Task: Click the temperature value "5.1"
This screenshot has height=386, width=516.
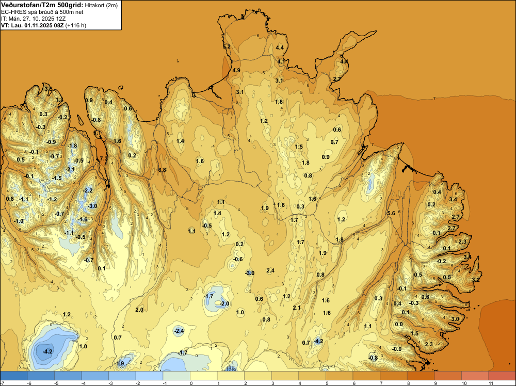Action: pos(97,133)
